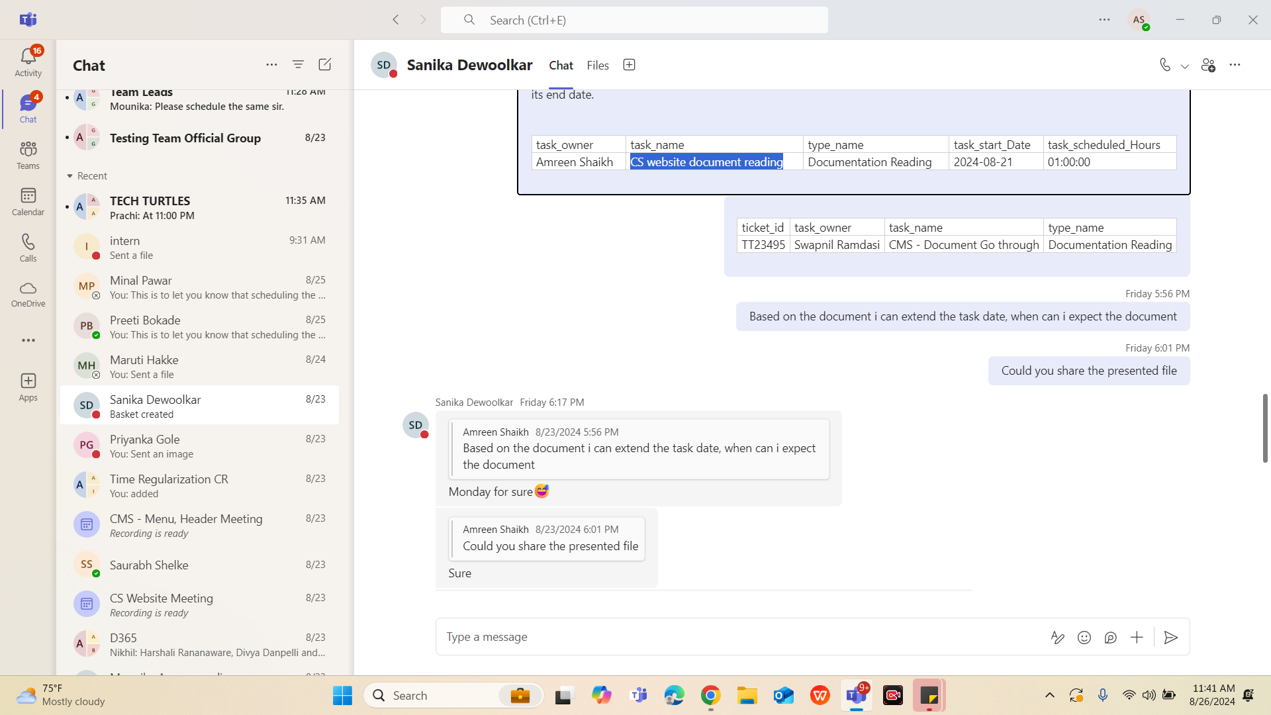Open CS Website Meeting chat
The image size is (1271, 715).
point(199,604)
